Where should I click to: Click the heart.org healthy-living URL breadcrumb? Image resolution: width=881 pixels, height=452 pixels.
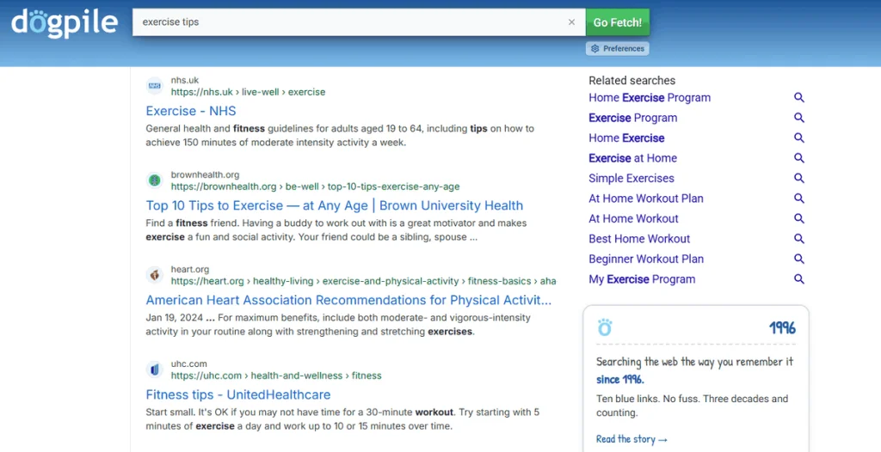click(x=364, y=281)
